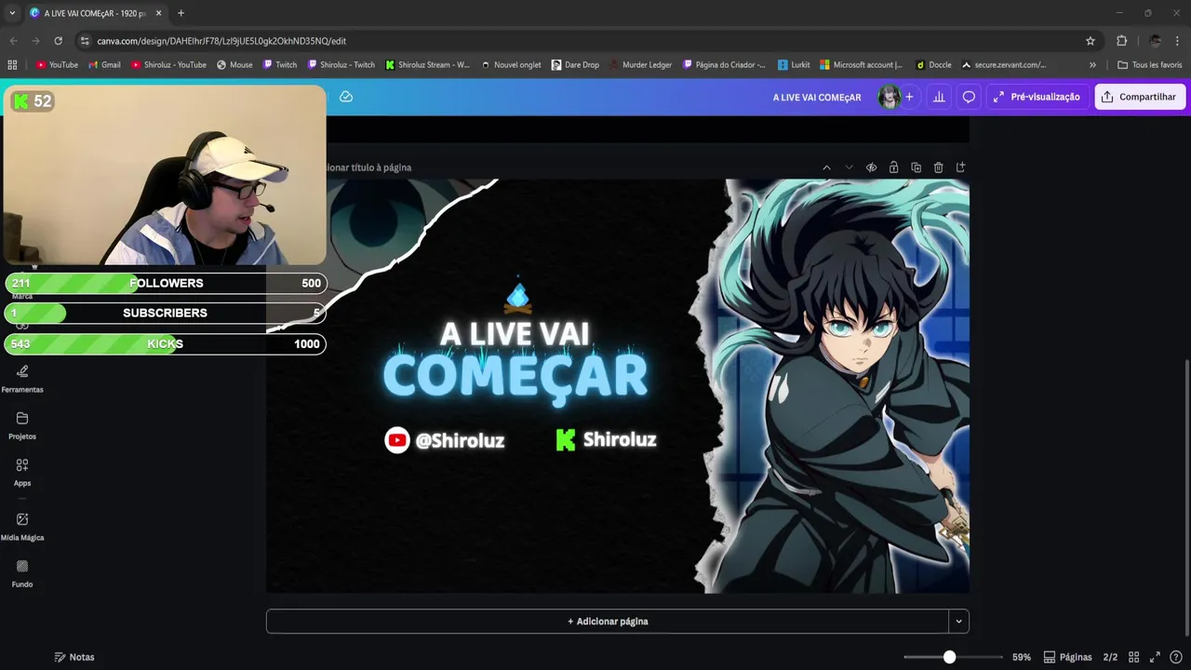Add a collaborator with plus icon
This screenshot has width=1191, height=670.
pyautogui.click(x=909, y=97)
